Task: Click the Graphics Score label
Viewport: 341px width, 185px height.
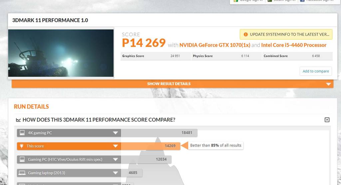Action: click(133, 56)
